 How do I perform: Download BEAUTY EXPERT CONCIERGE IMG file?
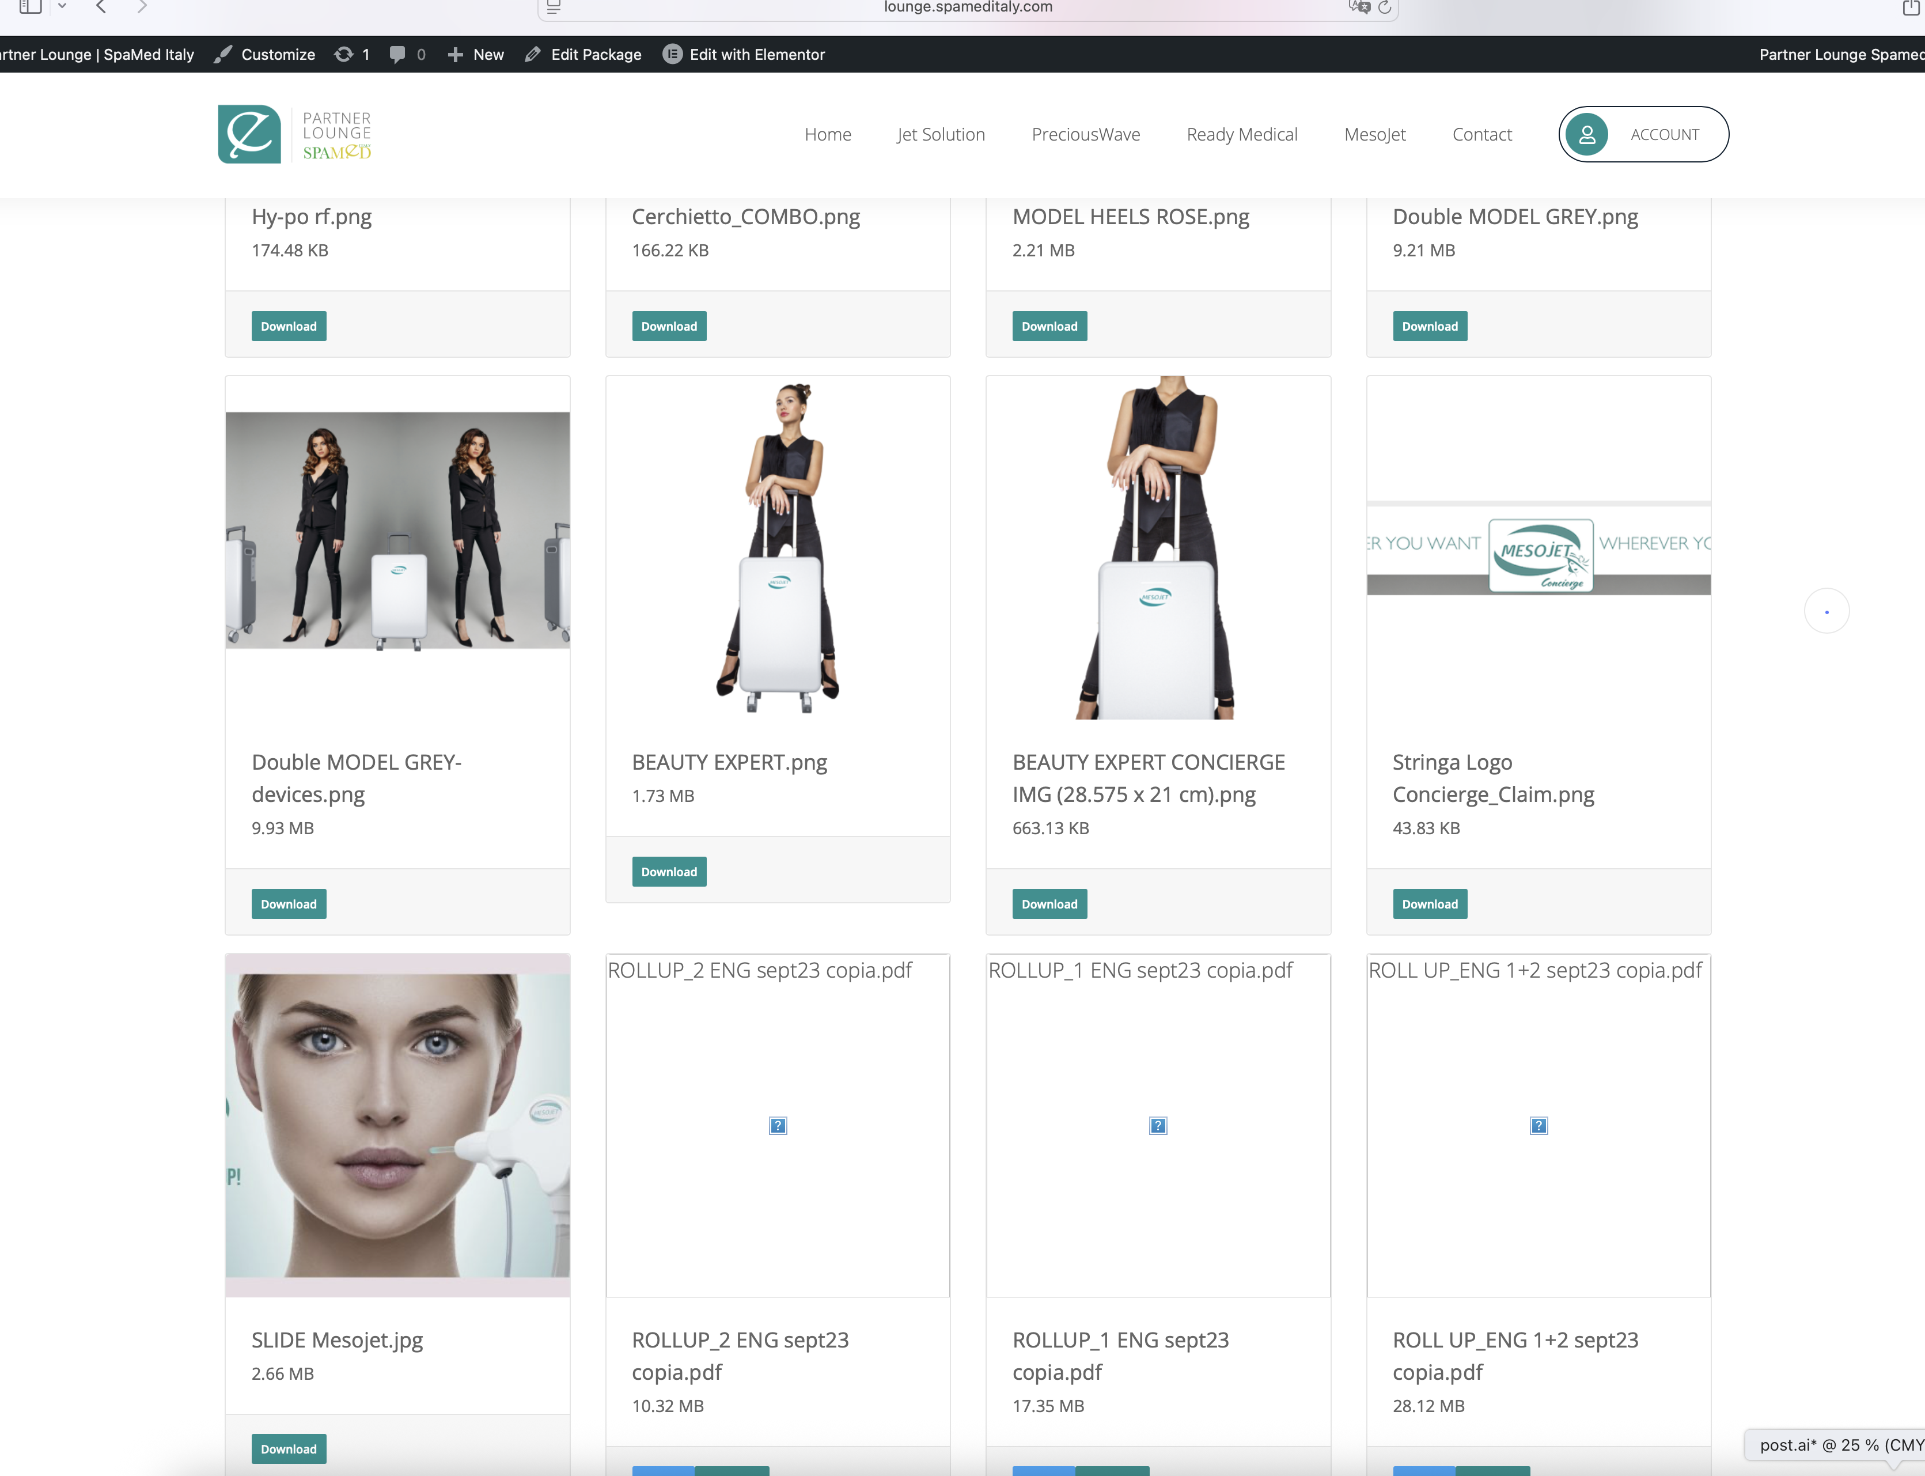(x=1049, y=904)
